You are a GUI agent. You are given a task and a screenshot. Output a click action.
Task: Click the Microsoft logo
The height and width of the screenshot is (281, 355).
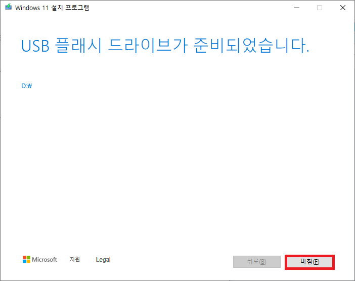pyautogui.click(x=40, y=259)
